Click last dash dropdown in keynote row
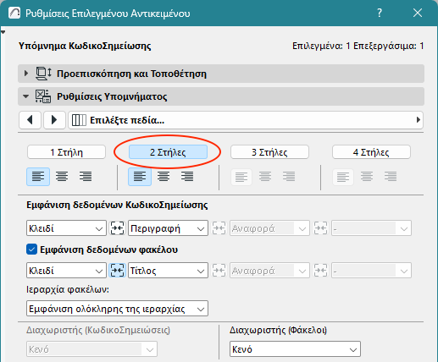Viewport: 438px width, 362px height. [x=371, y=228]
